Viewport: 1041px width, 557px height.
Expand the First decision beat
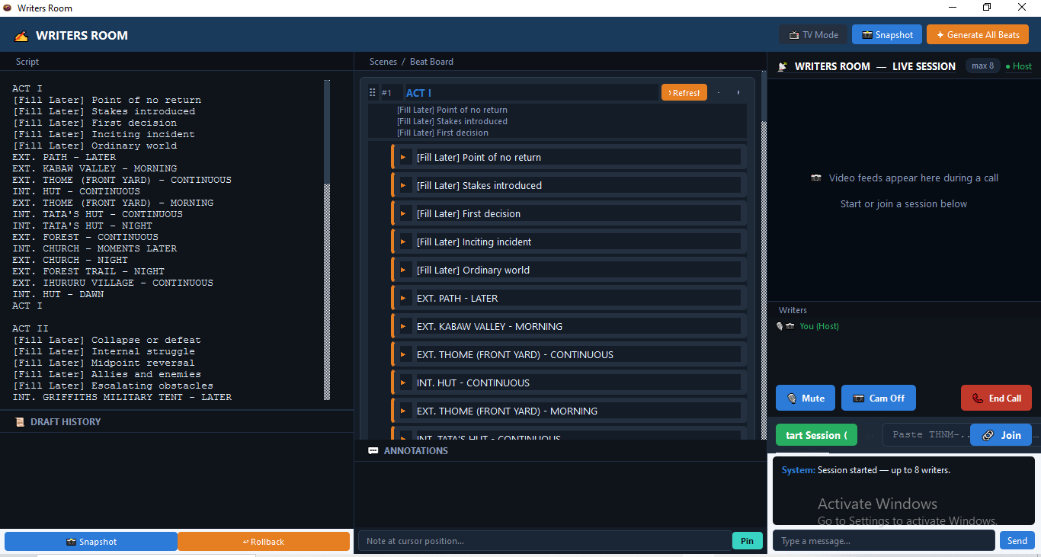403,213
